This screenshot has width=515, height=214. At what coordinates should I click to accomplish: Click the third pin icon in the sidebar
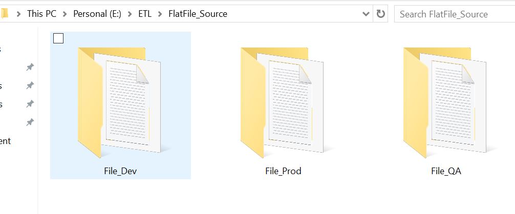(30, 104)
